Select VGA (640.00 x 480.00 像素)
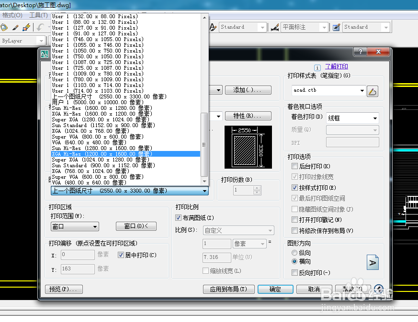 coord(125,142)
